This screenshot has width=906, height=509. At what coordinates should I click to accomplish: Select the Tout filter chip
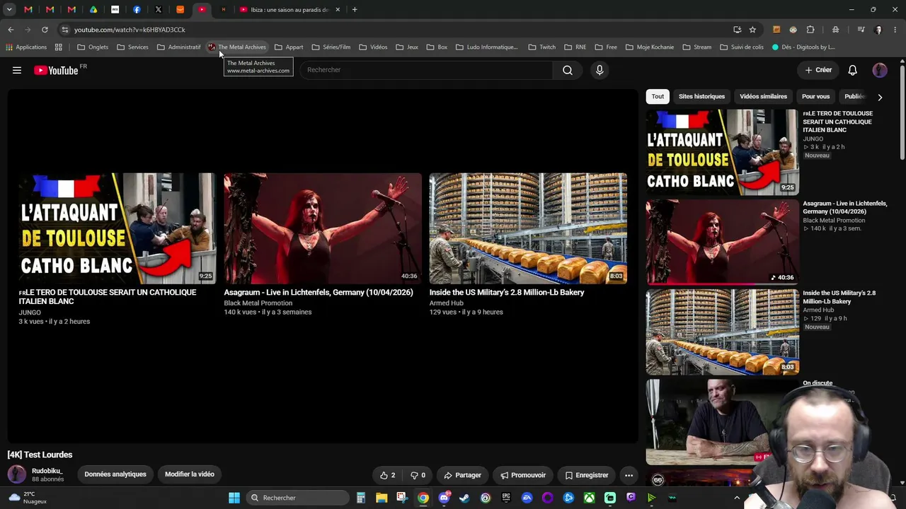coord(658,96)
